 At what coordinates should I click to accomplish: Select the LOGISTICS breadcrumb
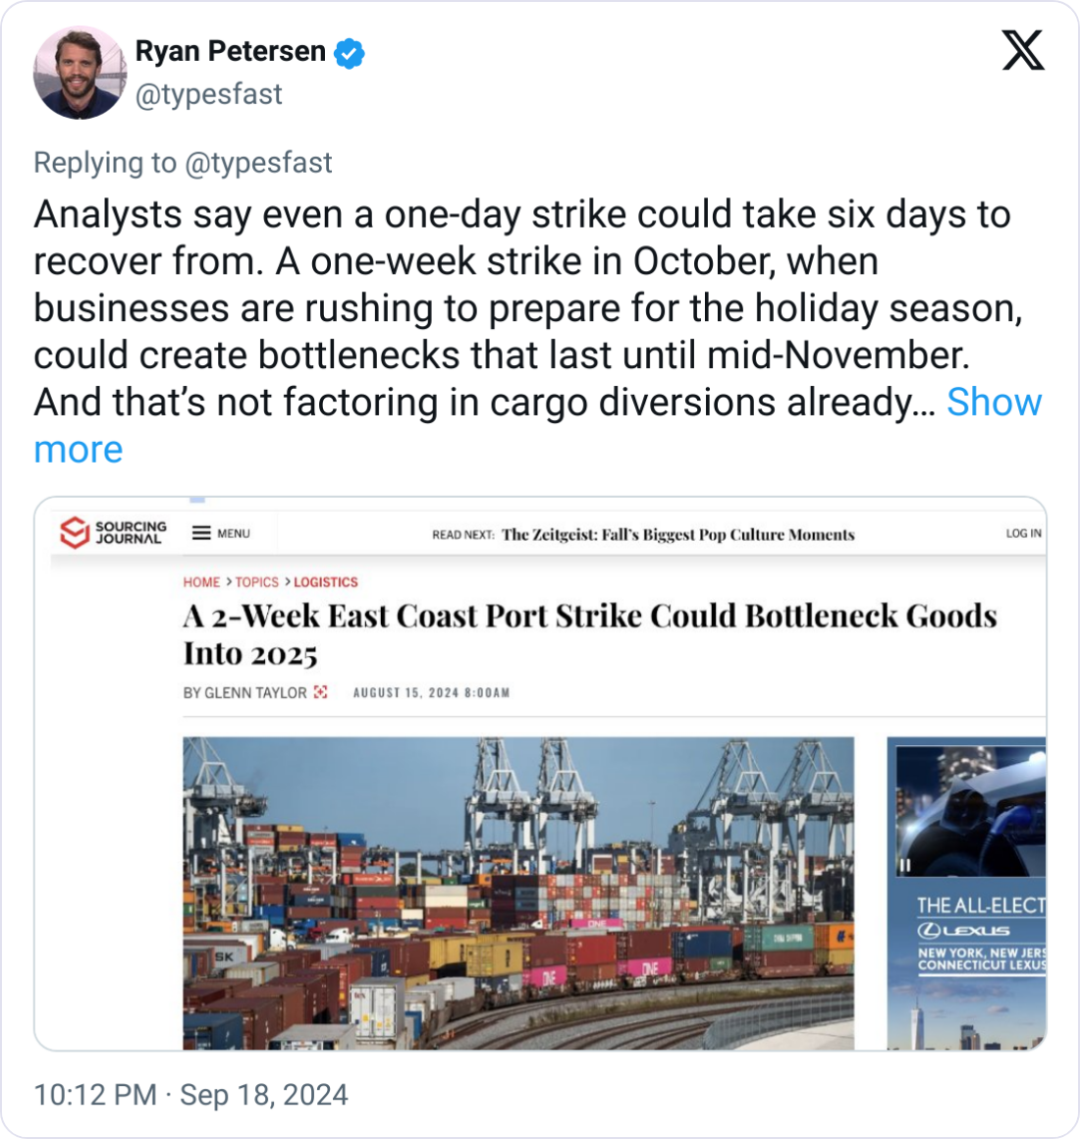point(325,582)
